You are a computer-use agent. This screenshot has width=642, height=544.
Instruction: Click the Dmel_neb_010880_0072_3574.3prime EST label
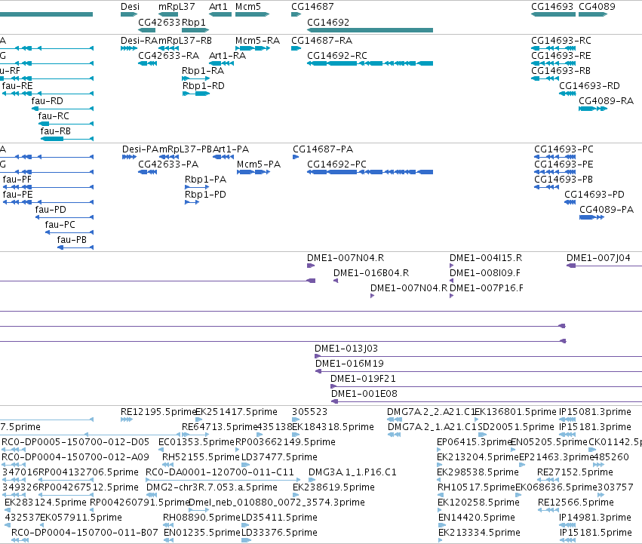click(277, 503)
